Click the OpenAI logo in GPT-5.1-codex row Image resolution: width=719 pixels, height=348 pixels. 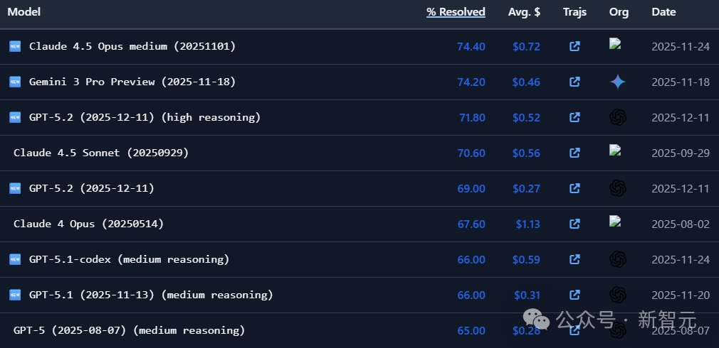618,259
